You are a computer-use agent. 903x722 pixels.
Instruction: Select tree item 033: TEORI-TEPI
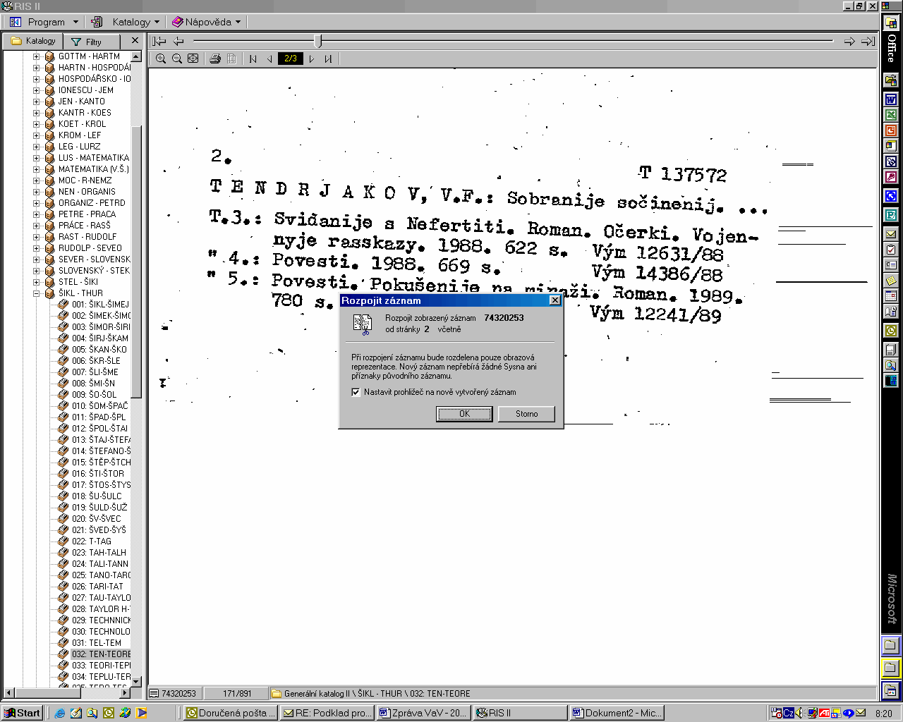(x=101, y=666)
